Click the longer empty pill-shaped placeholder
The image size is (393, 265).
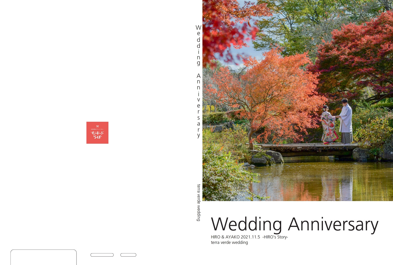(102, 255)
